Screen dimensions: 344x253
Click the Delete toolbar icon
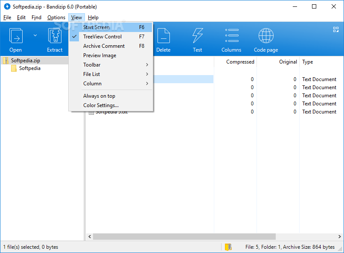pyautogui.click(x=163, y=36)
